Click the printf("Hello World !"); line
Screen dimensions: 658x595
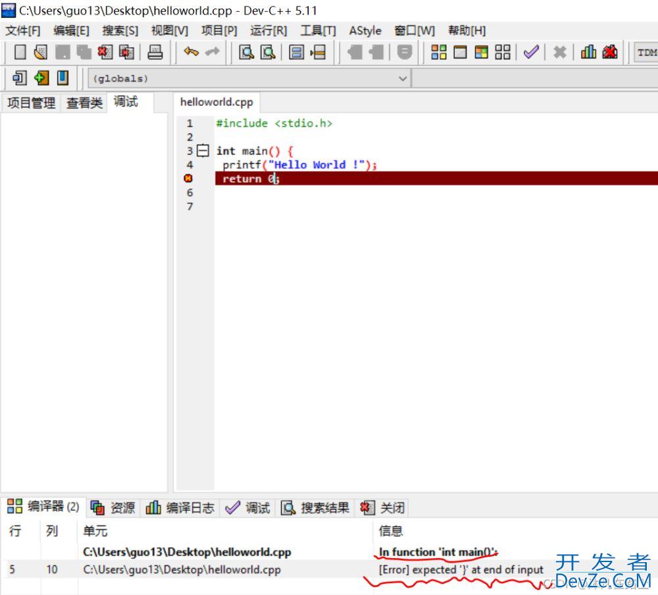click(299, 165)
